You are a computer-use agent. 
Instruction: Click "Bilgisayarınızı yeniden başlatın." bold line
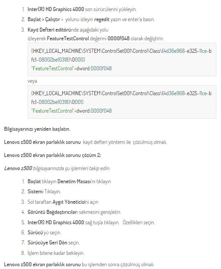[x=37, y=128]
